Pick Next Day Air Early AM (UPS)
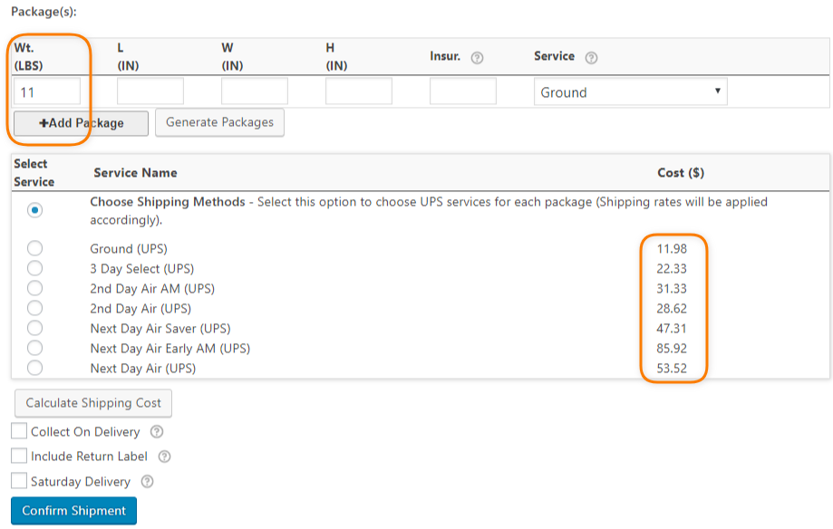Screen dimensions: 833x529 tap(35, 348)
